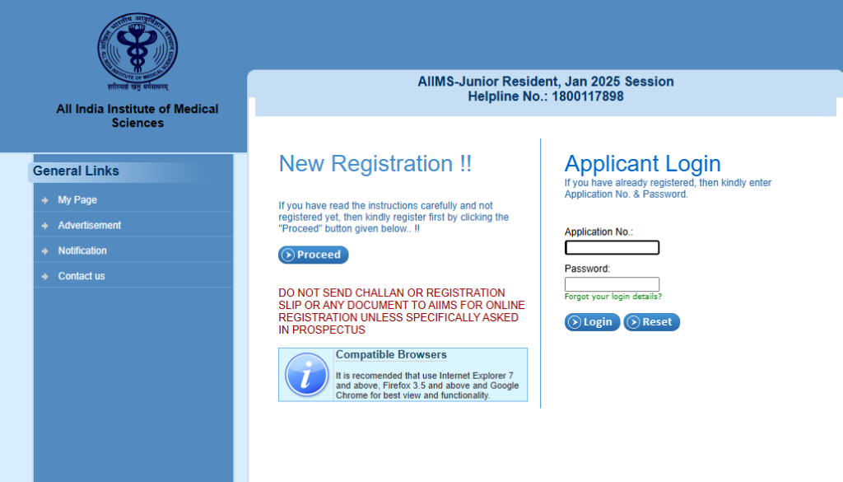This screenshot has height=482, width=843.
Task: Click the Helpline No.: 1800117898 text
Action: pyautogui.click(x=545, y=96)
